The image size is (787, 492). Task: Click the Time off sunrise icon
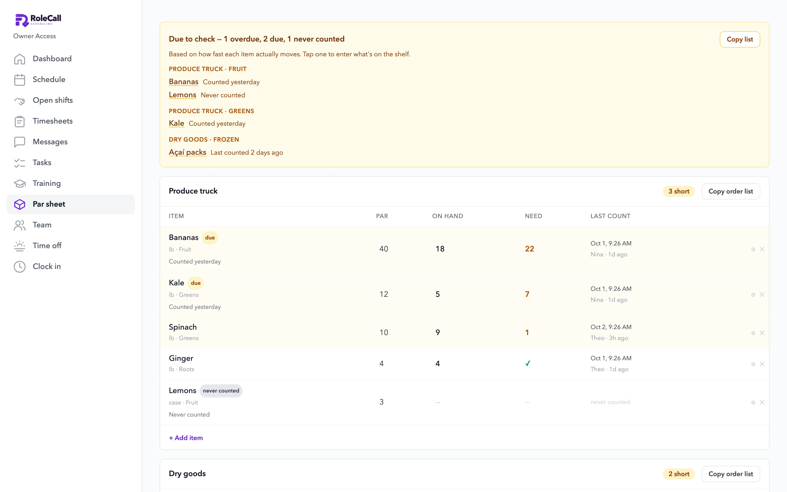click(x=19, y=246)
